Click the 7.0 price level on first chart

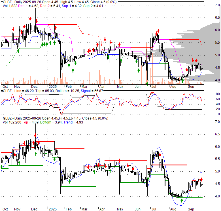point(217,5)
